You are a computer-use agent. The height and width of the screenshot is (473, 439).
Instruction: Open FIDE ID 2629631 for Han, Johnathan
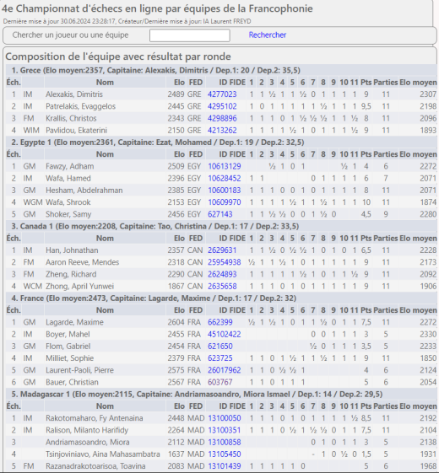pyautogui.click(x=222, y=250)
